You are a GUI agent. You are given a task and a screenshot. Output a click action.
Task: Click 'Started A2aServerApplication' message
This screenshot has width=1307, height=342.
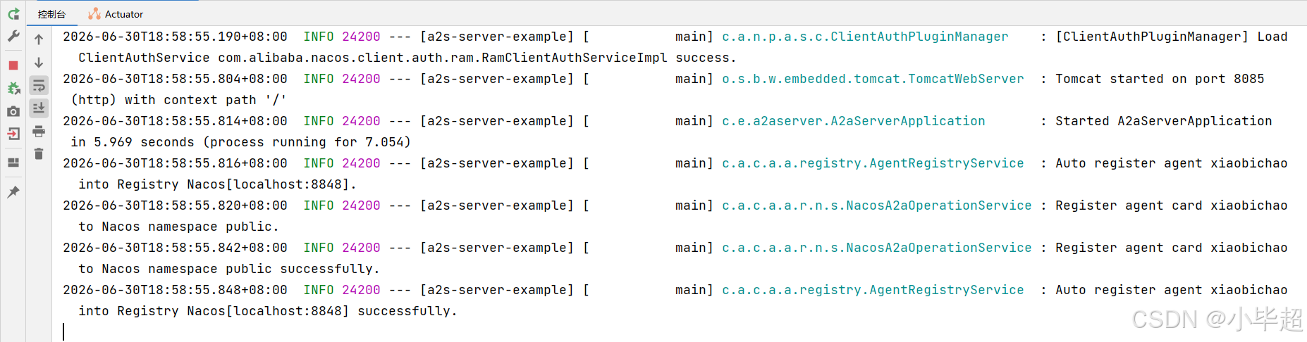coord(1164,121)
